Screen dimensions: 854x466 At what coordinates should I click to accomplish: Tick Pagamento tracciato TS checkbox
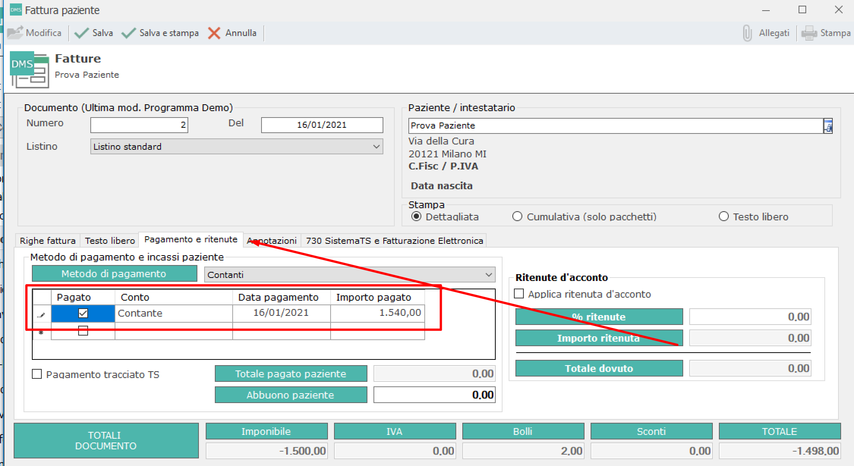point(37,374)
